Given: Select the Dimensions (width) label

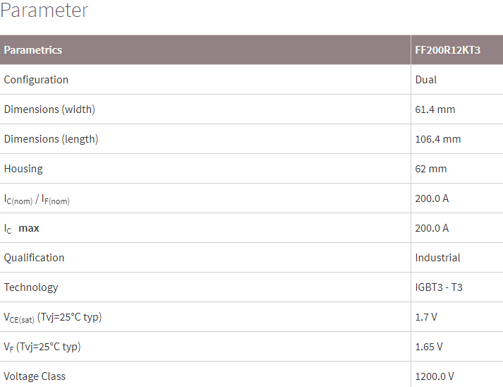Looking at the screenshot, I should point(49,109).
